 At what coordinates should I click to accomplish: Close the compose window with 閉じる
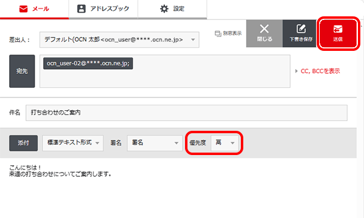coord(265,33)
